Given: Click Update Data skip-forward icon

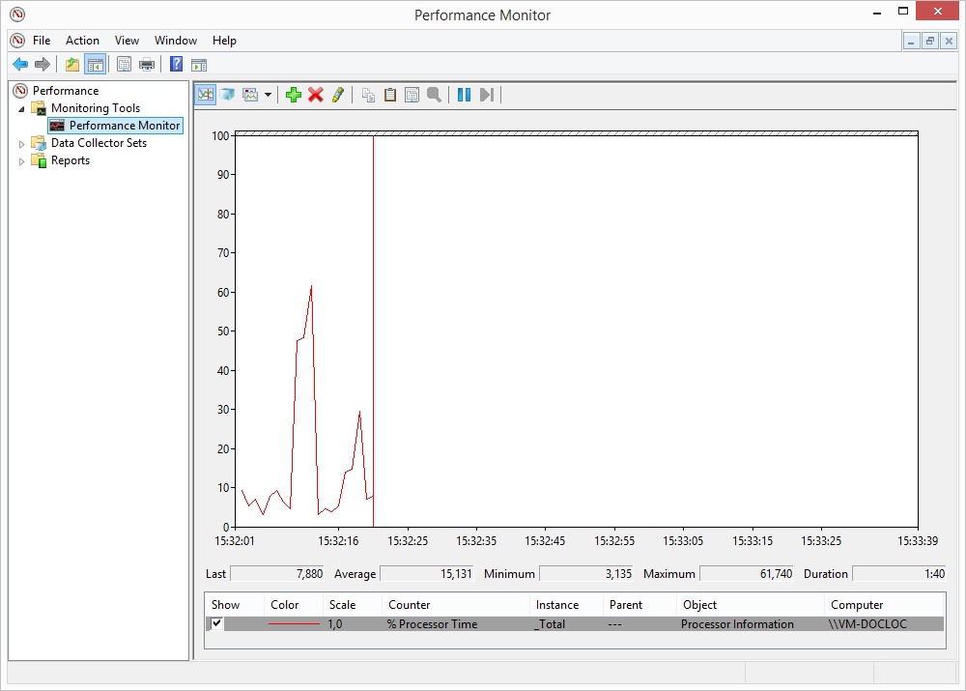Looking at the screenshot, I should click(x=487, y=95).
